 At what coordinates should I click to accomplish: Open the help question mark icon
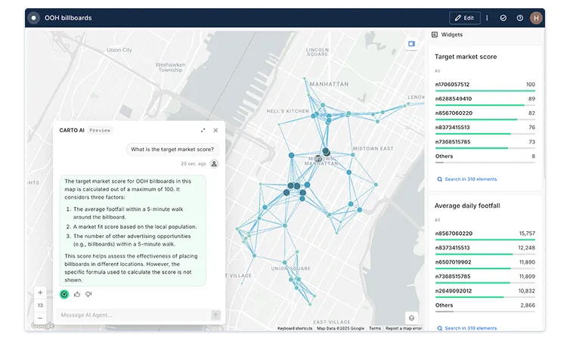tap(519, 17)
